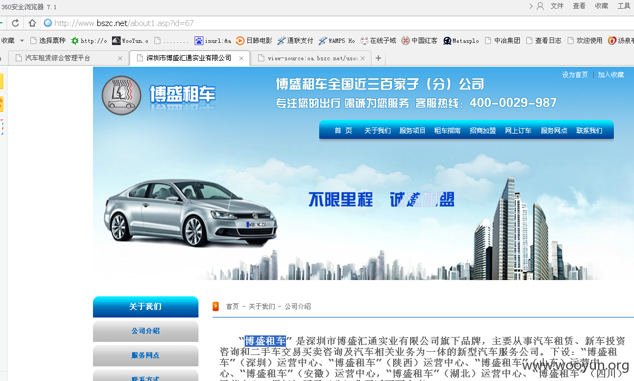This screenshot has width=634, height=381.
Task: Open the 查看 menu
Action: coord(579,6)
